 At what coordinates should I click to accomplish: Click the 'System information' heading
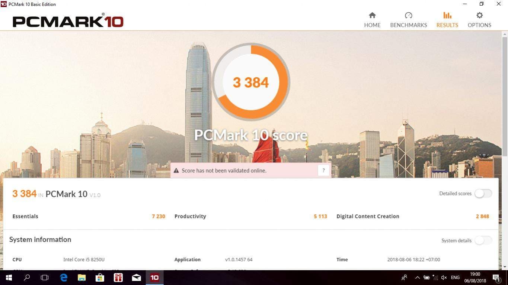pos(40,240)
